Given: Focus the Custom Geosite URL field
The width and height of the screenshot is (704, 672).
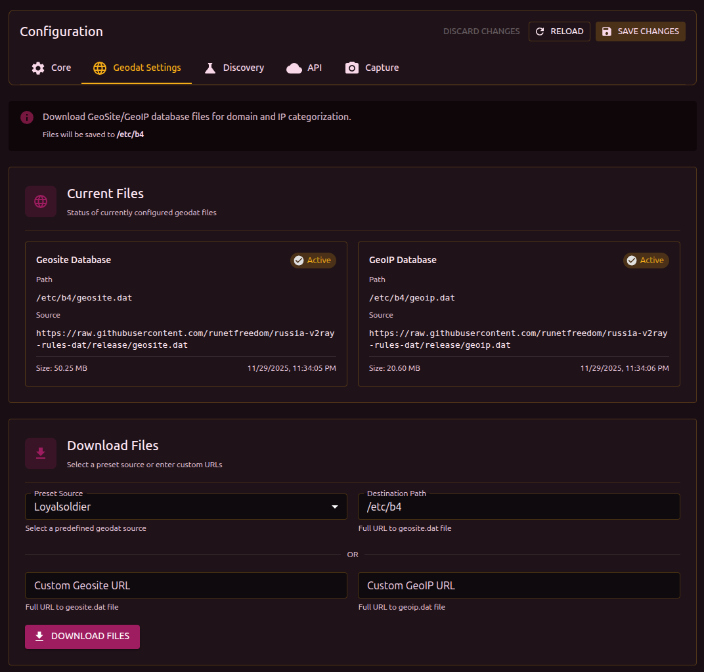Looking at the screenshot, I should 186,585.
